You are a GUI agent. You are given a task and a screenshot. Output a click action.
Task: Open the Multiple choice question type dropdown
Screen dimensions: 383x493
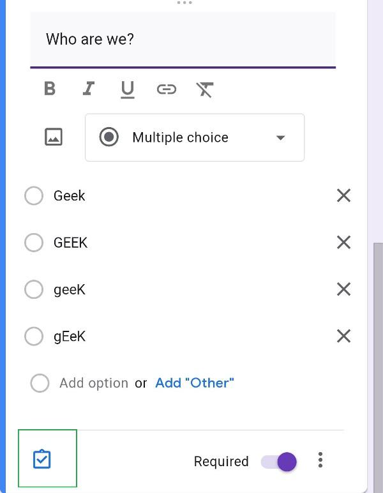click(x=195, y=137)
